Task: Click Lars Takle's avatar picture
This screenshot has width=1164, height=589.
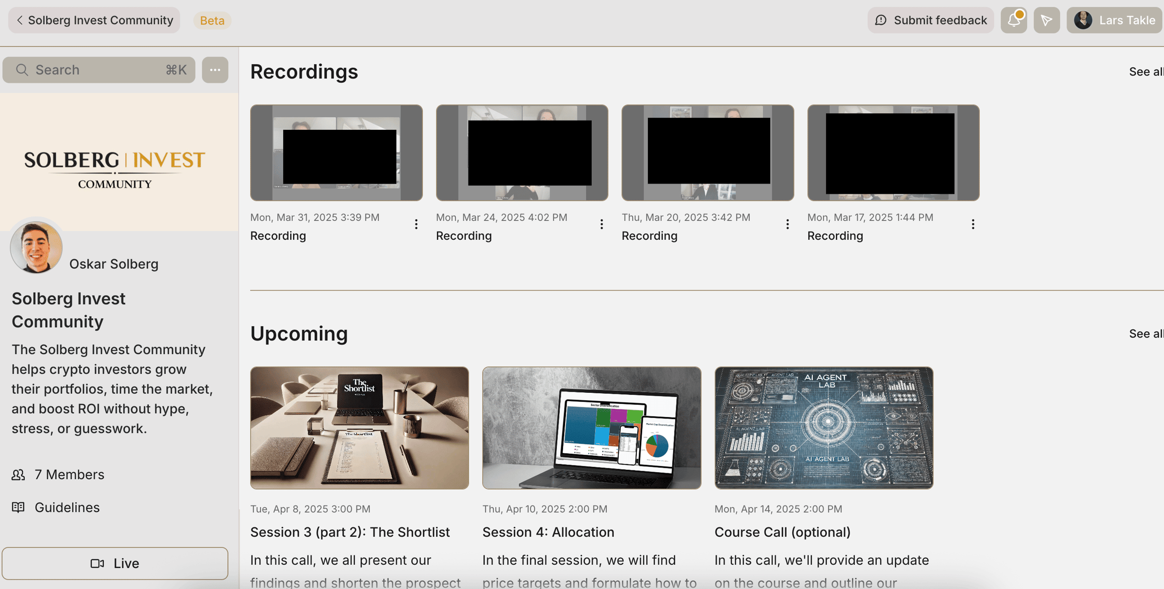Action: coord(1083,20)
